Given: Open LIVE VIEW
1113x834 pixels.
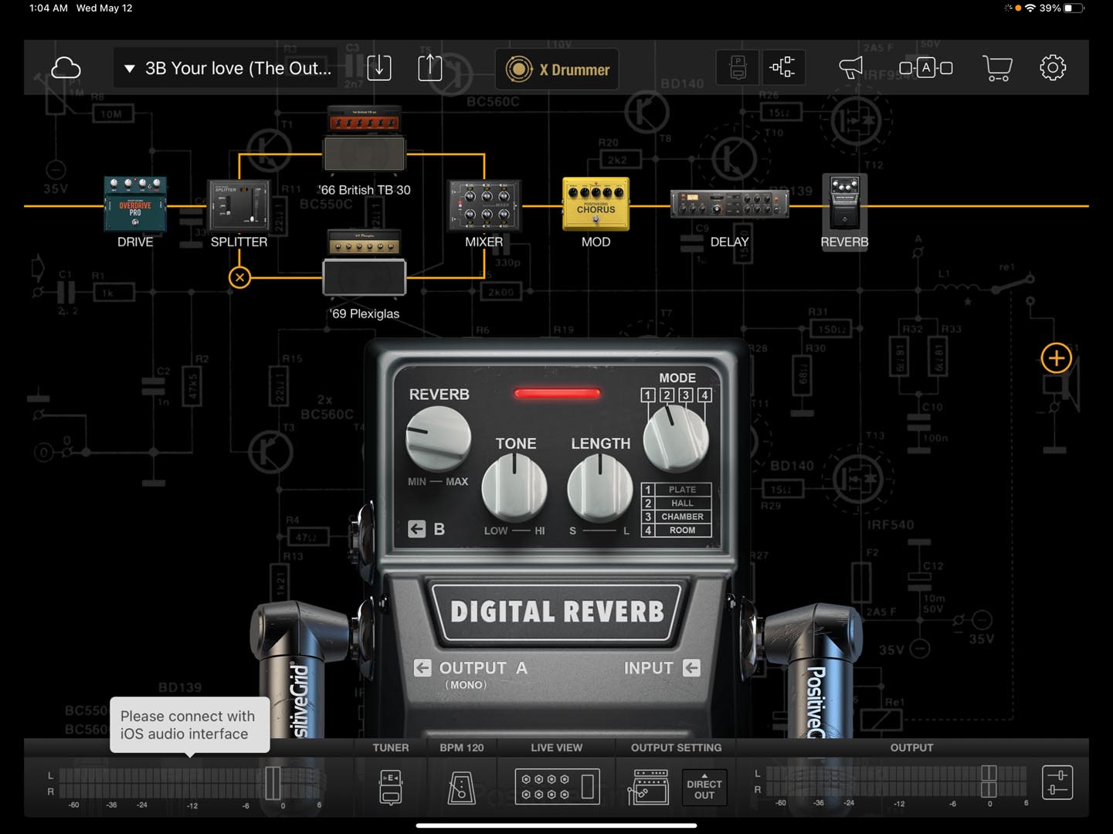Looking at the screenshot, I should (x=557, y=786).
